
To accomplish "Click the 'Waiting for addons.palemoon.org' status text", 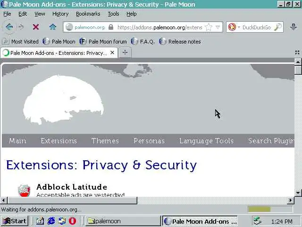I will 42,210.
